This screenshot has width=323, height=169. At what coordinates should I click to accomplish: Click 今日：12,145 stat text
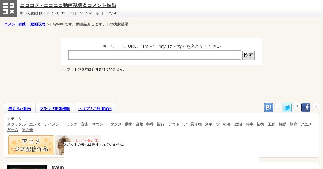(x=107, y=13)
